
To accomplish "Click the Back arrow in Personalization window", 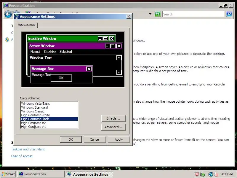I will point(8,14).
